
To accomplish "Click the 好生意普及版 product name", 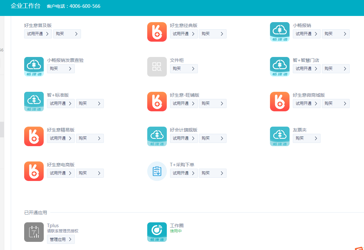I will pos(38,25).
